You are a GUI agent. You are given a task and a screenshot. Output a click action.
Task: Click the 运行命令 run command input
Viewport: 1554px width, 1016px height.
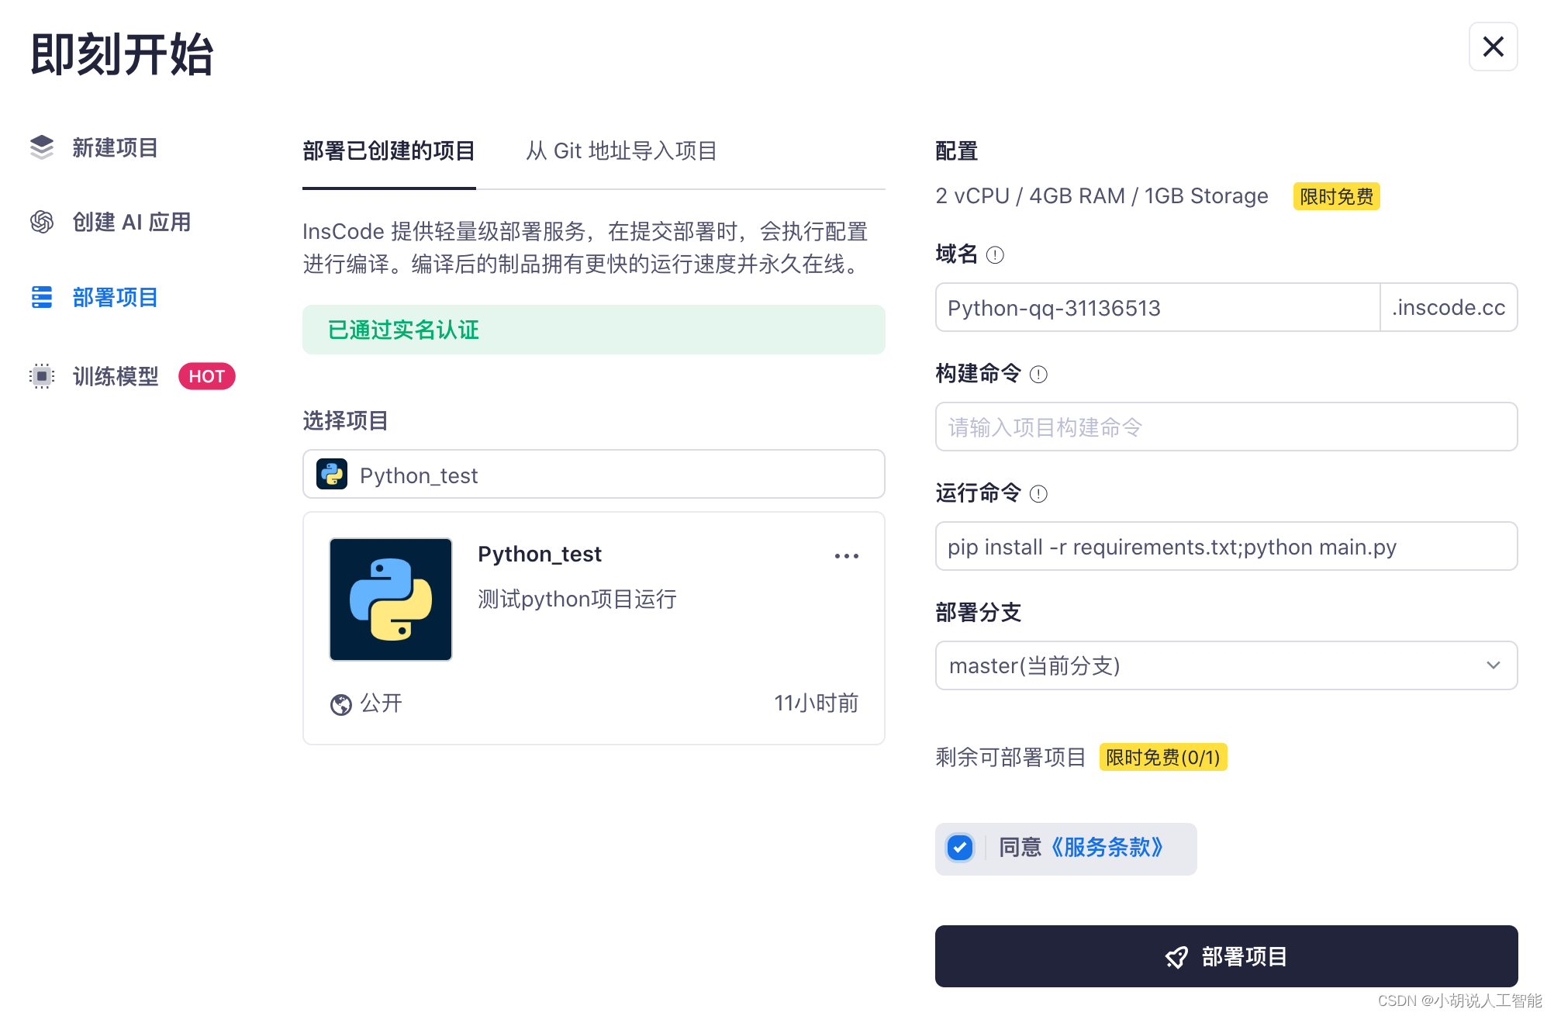(1226, 546)
